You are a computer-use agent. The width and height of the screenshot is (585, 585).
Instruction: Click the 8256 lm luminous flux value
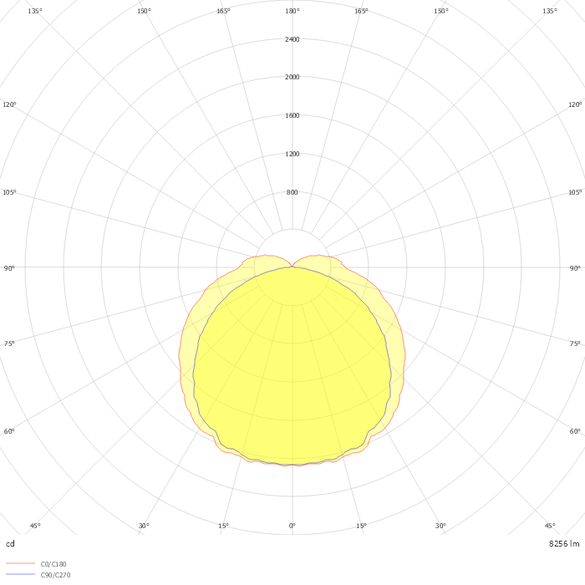coord(564,543)
